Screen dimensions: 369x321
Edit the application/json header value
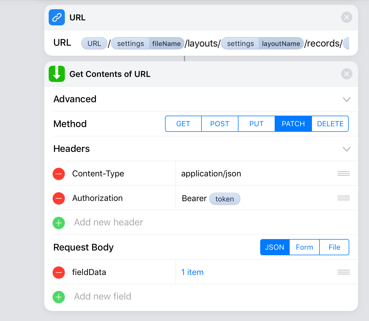pos(211,174)
